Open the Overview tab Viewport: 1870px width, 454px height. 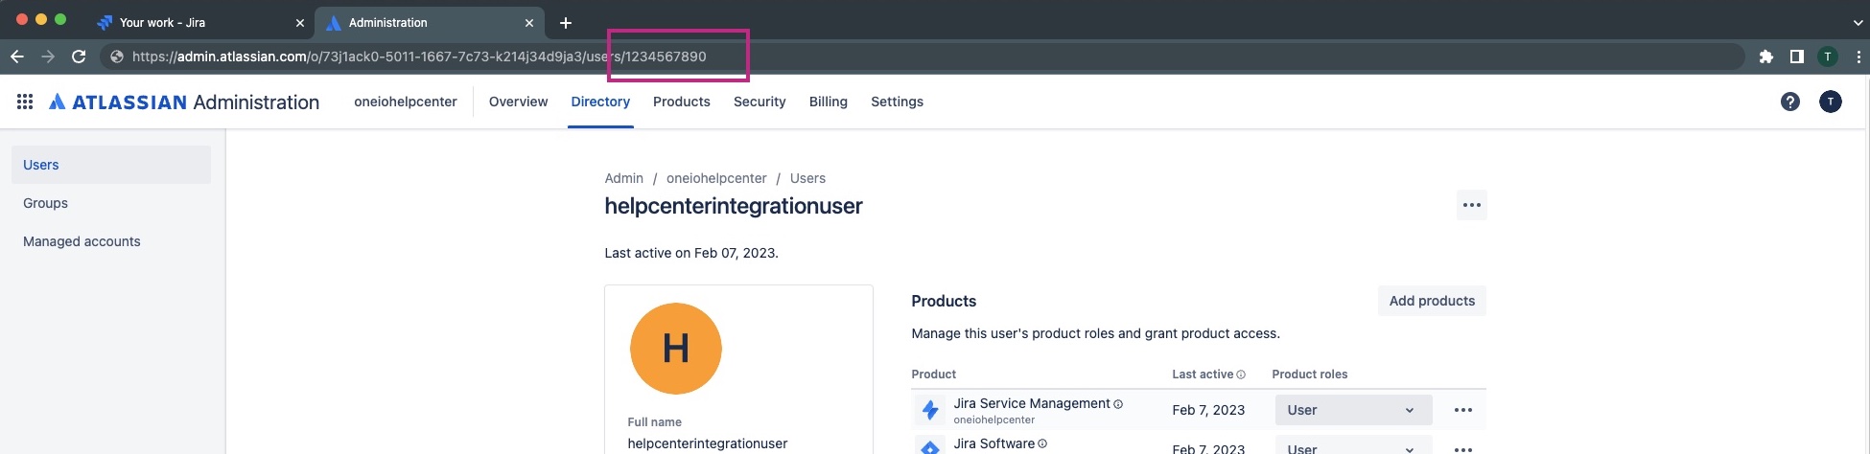coord(519,102)
